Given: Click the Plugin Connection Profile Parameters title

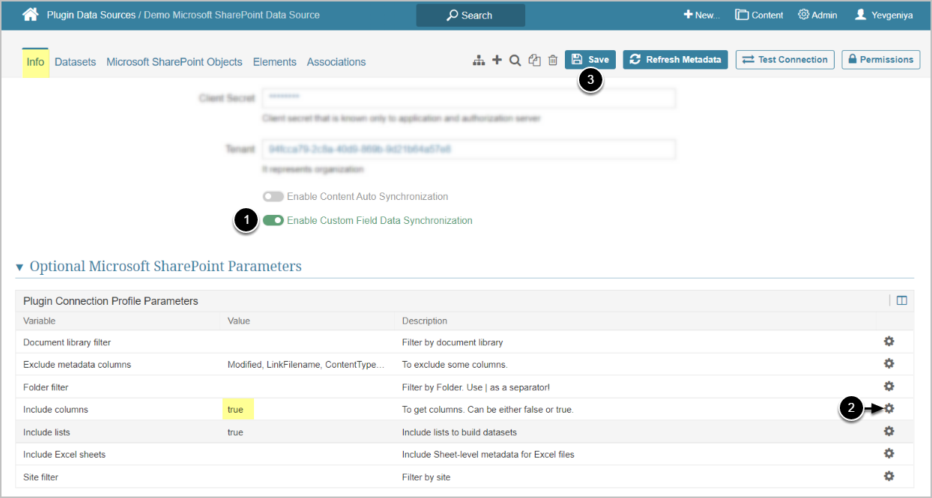Looking at the screenshot, I should click(111, 301).
